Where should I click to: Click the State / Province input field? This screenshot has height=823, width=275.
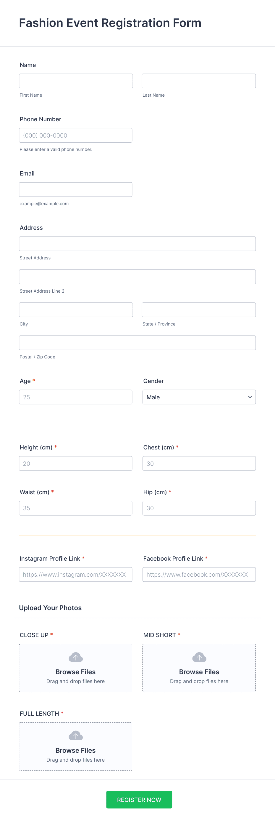pos(199,310)
